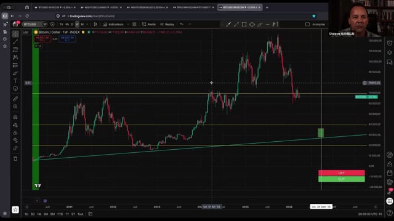This screenshot has width=394, height=221.
Task: Click the USD currency label
Action: click(x=26, y=33)
